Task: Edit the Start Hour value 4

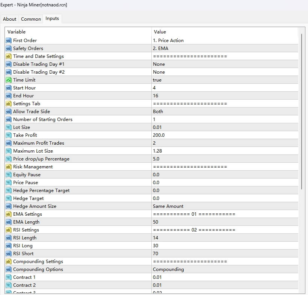Action: tap(154, 88)
